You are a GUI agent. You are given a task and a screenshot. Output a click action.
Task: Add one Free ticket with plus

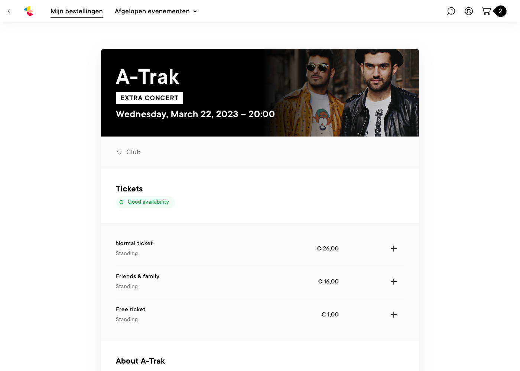tap(394, 315)
